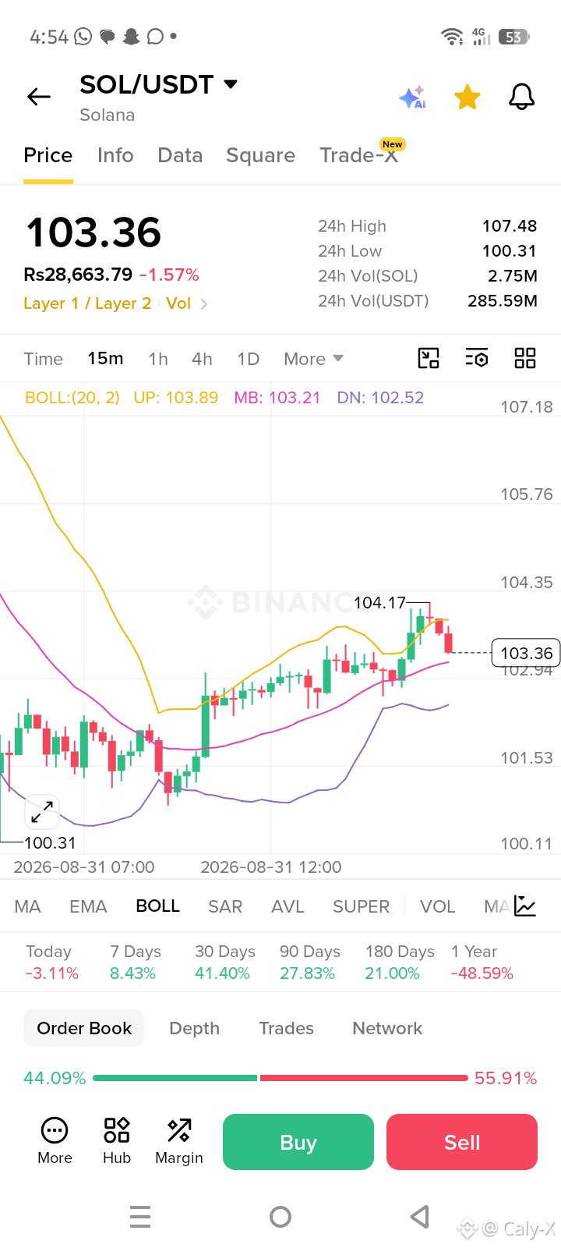Tap the red Sell button

pos(462,1142)
